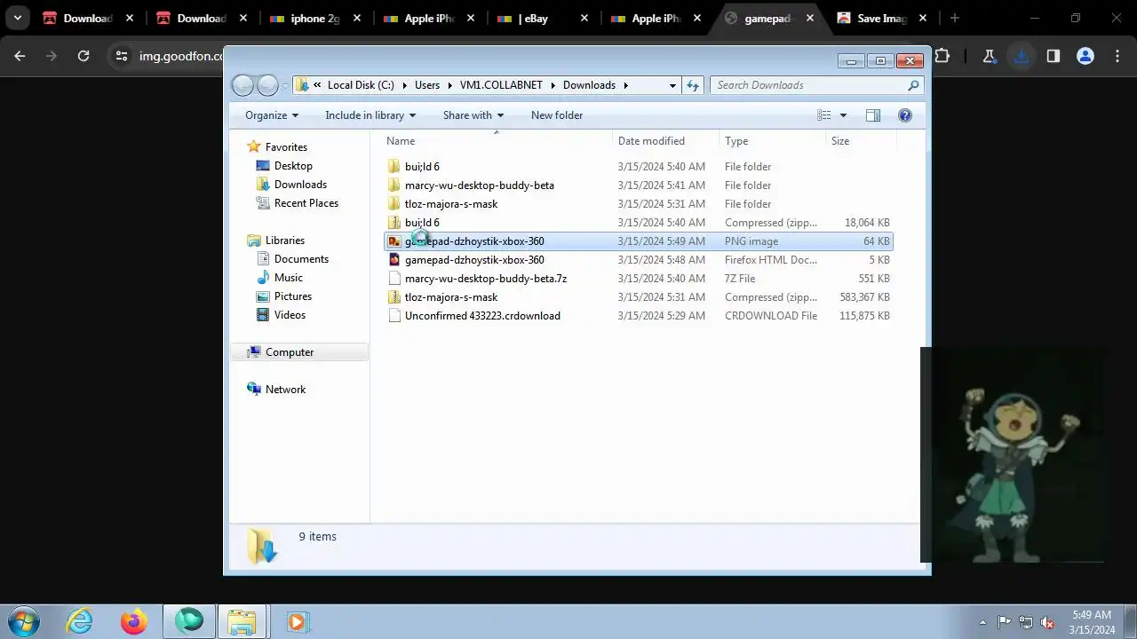Screen dimensions: 1137x639
Task: Open the Share with menu
Action: click(x=473, y=115)
